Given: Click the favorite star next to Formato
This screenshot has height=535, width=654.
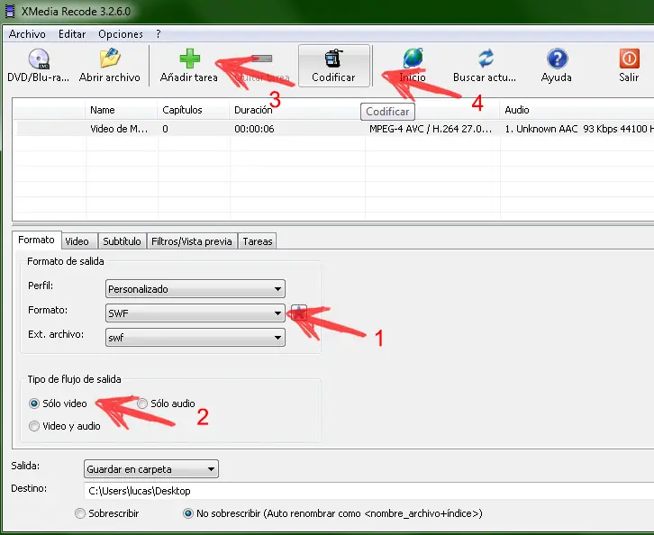Looking at the screenshot, I should [299, 313].
